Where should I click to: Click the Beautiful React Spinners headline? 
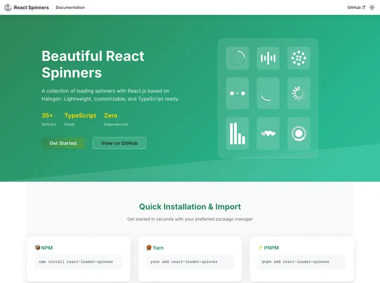point(93,64)
